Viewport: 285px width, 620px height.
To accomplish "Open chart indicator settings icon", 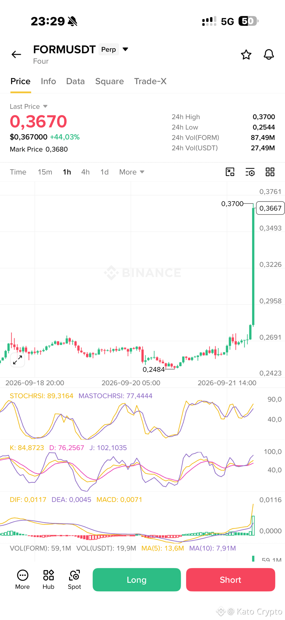I will pyautogui.click(x=250, y=172).
